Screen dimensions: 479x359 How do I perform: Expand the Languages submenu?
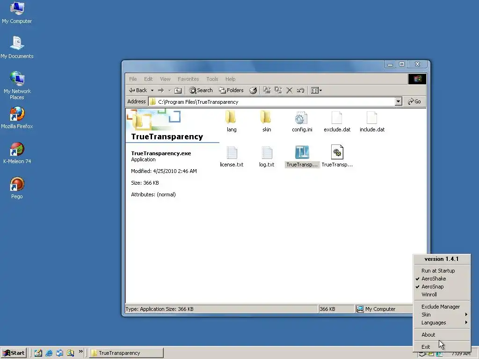(x=442, y=323)
